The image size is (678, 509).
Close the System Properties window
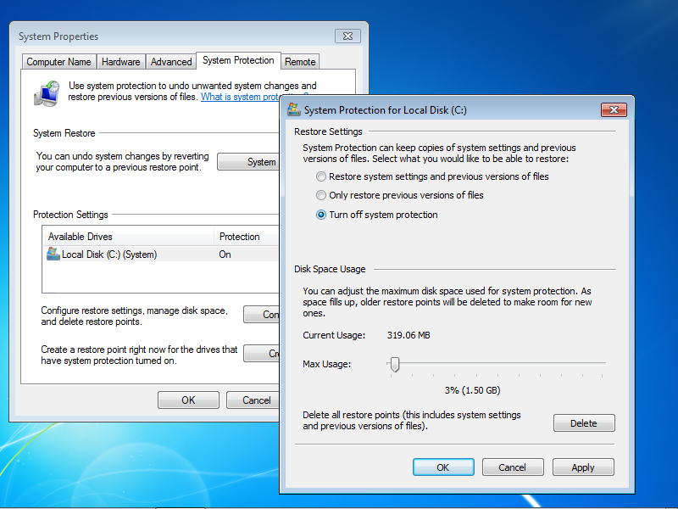click(347, 36)
